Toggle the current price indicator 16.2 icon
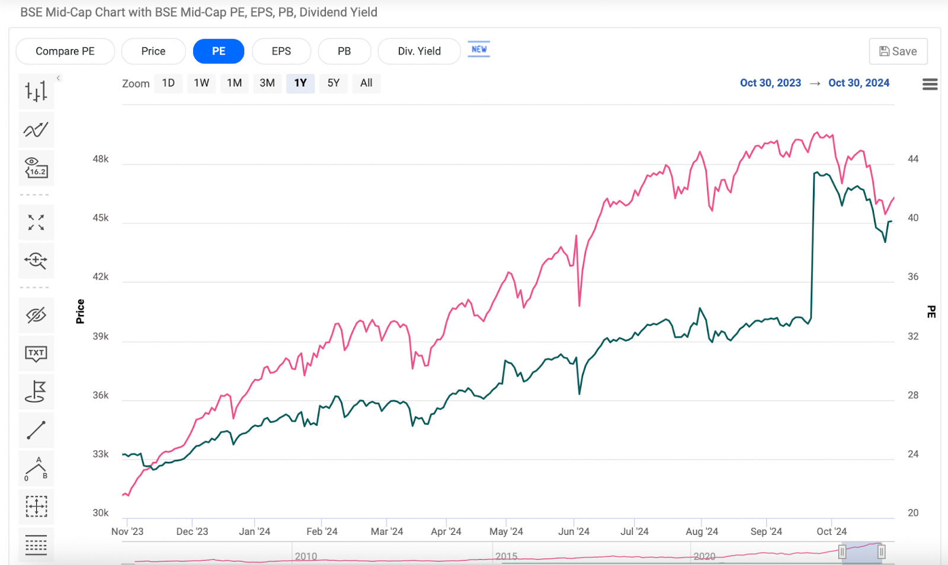948x565 pixels. click(36, 168)
